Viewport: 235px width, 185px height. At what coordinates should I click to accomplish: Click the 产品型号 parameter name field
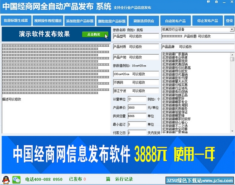pyautogui.click(x=136, y=36)
